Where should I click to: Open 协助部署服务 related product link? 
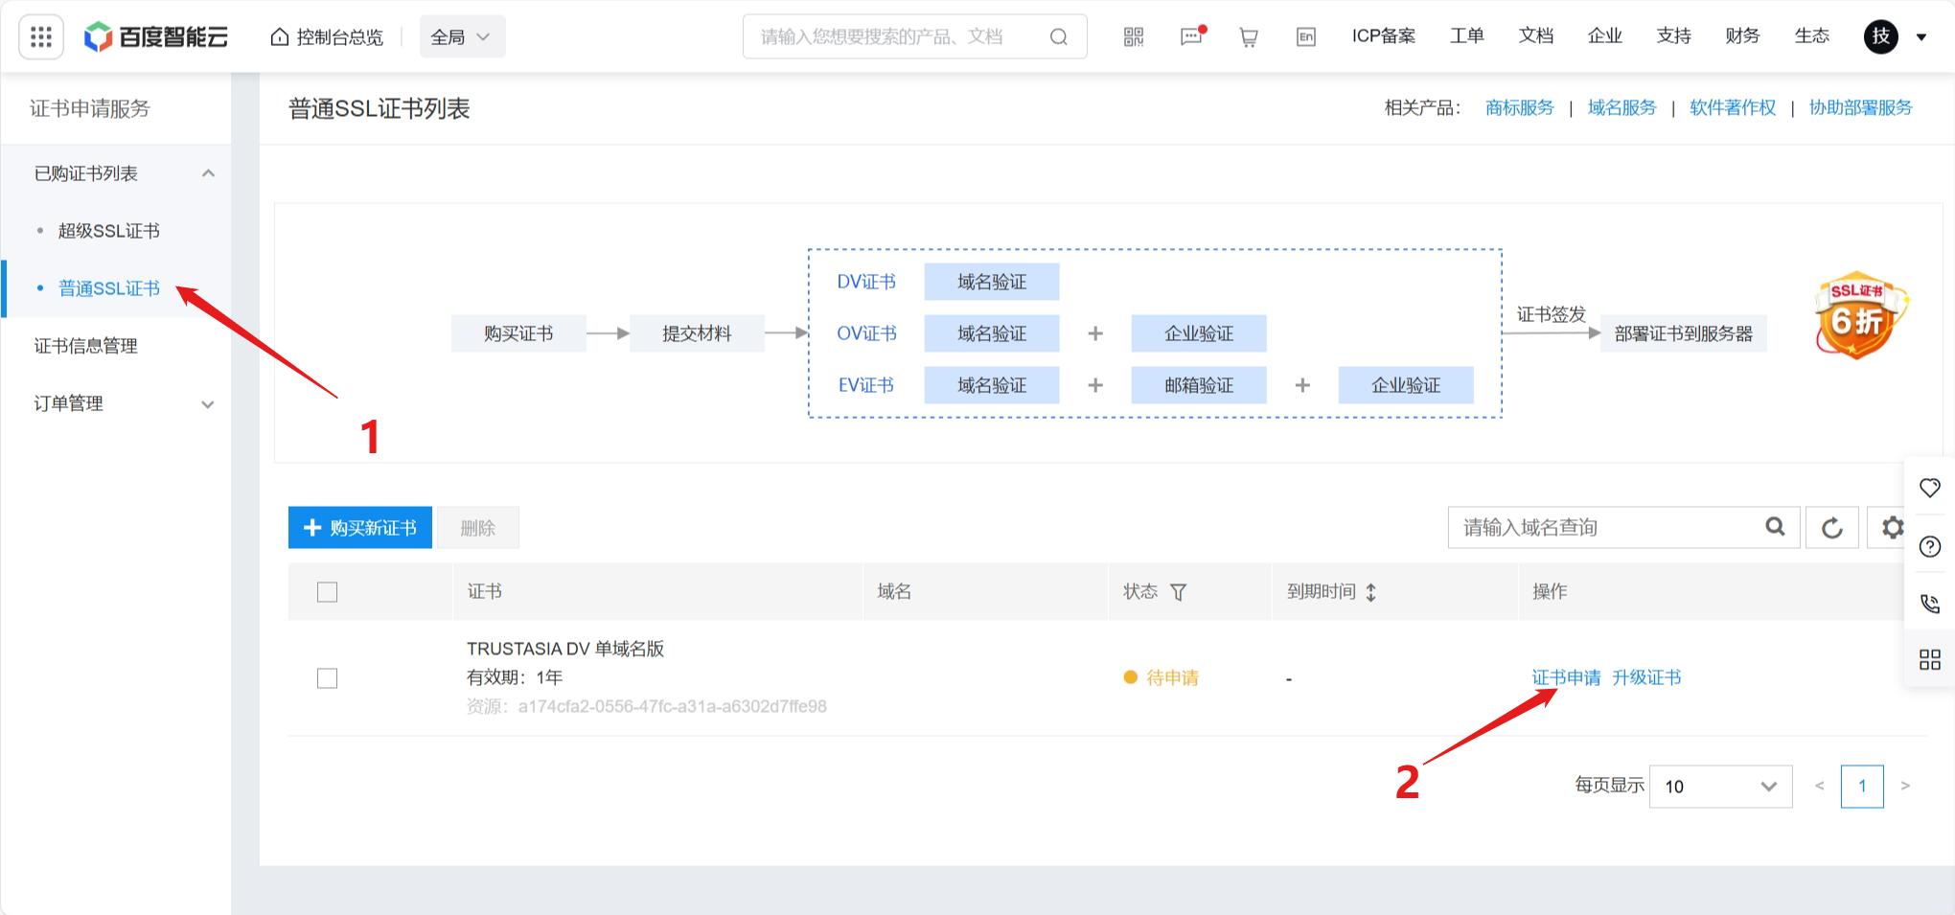[x=1860, y=107]
